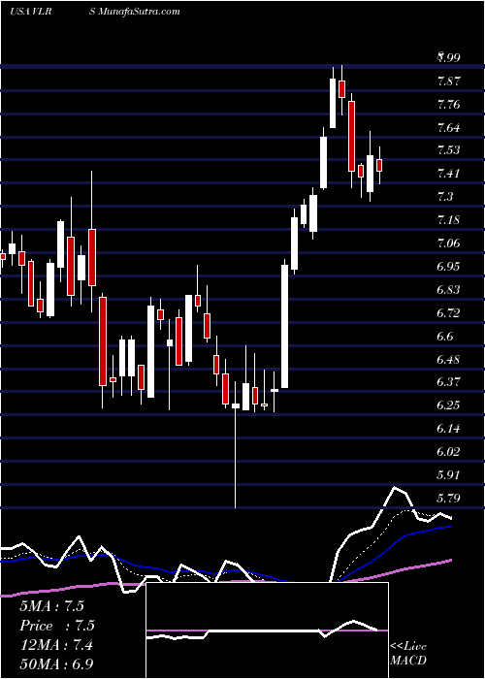Click the 6.48 price axis label
The image size is (485, 679).
pos(448,359)
